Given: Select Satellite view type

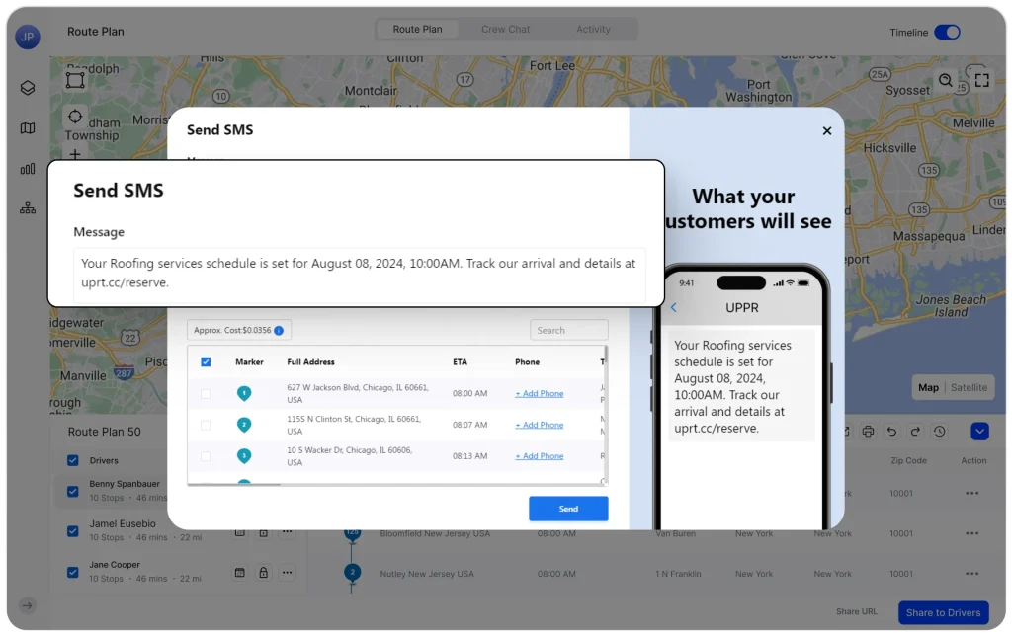Looking at the screenshot, I should [x=969, y=387].
